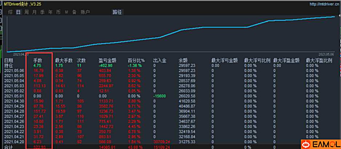Select the 账户 (account) tab
The height and width of the screenshot is (149, 341).
point(85,12)
